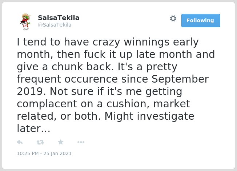Open the three-dot More options icon
The height and width of the screenshot is (171, 237).
click(x=81, y=142)
